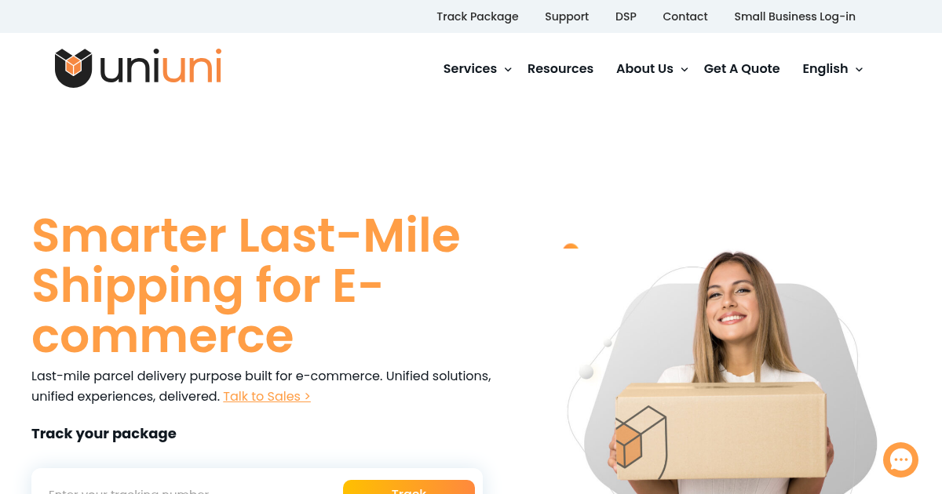The width and height of the screenshot is (942, 494).
Task: Open the Services menu label
Action: coord(469,69)
